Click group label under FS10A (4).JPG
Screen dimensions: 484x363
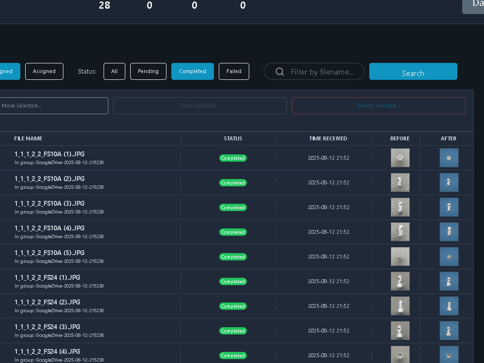(x=59, y=237)
